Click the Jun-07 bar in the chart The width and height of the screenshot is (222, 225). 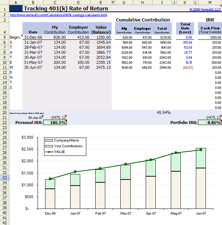pos(201,178)
